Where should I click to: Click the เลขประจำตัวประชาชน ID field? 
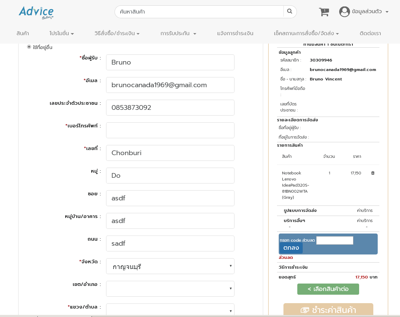click(x=170, y=107)
